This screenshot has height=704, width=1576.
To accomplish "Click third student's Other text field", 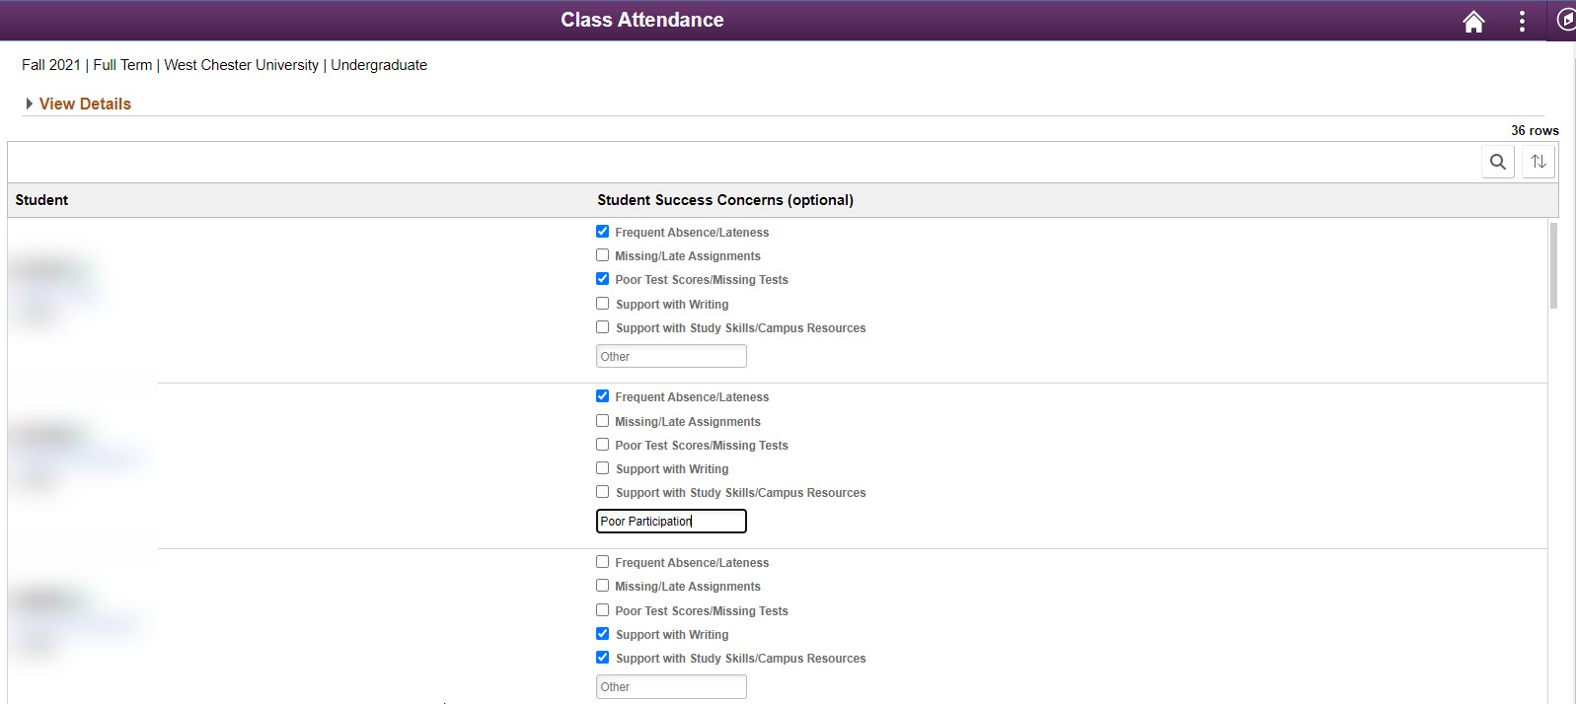I will pyautogui.click(x=671, y=686).
